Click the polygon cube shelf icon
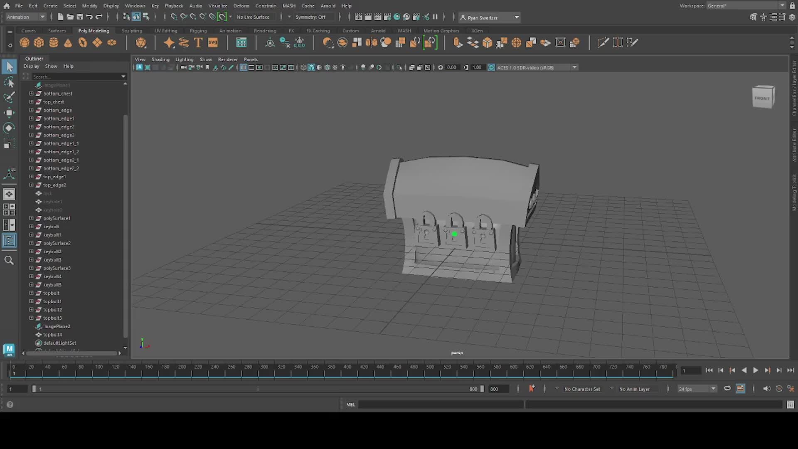The height and width of the screenshot is (449, 798). tap(39, 42)
